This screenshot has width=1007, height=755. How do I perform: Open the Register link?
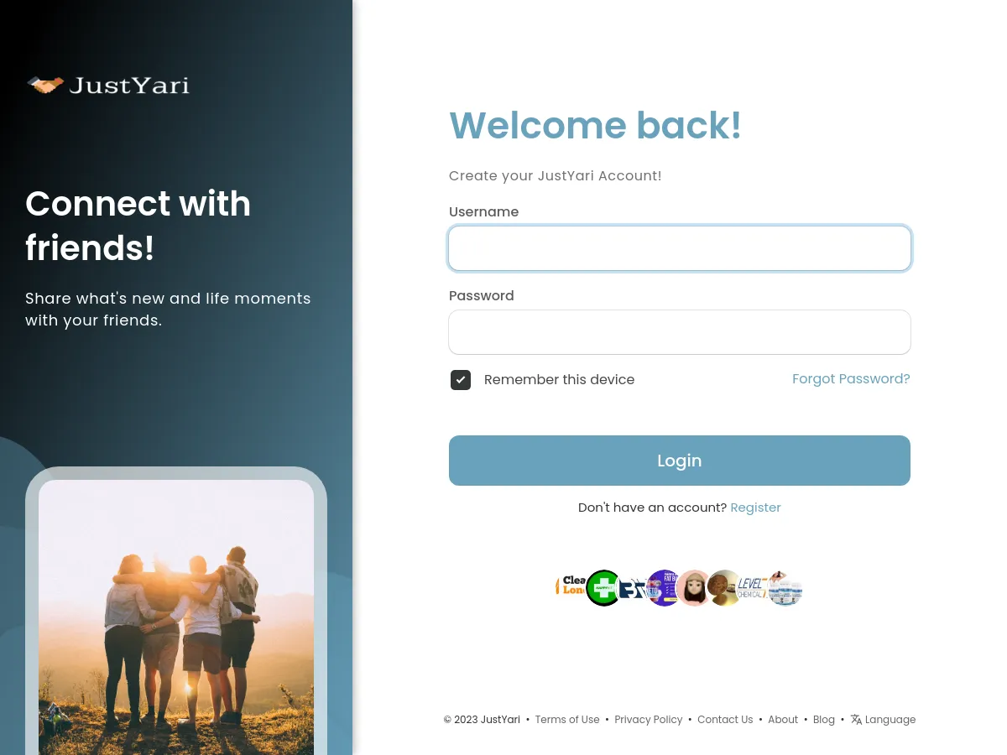pyautogui.click(x=755, y=508)
